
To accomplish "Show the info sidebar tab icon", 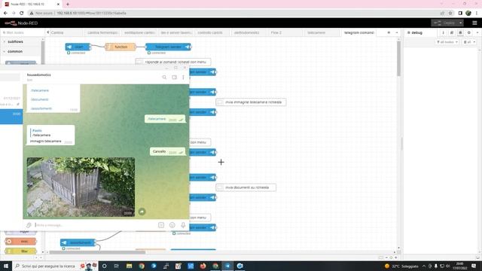I will click(x=443, y=32).
